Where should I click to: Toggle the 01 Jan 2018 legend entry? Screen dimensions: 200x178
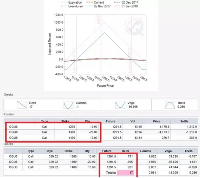pos(126,6)
